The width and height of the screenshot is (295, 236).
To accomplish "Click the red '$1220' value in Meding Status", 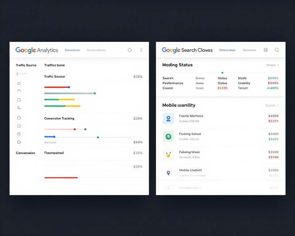I will click(222, 88).
